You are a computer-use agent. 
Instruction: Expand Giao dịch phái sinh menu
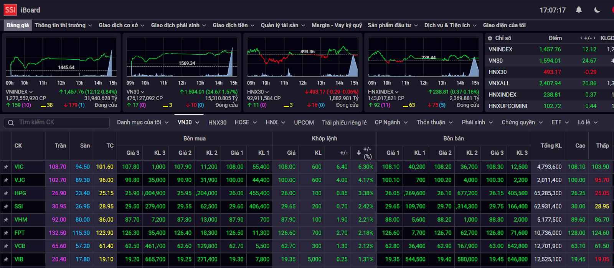click(x=178, y=25)
